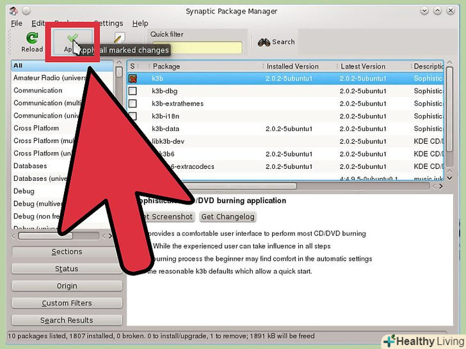466x349 pixels.
Task: Sort by the S status column header
Action: (x=133, y=66)
